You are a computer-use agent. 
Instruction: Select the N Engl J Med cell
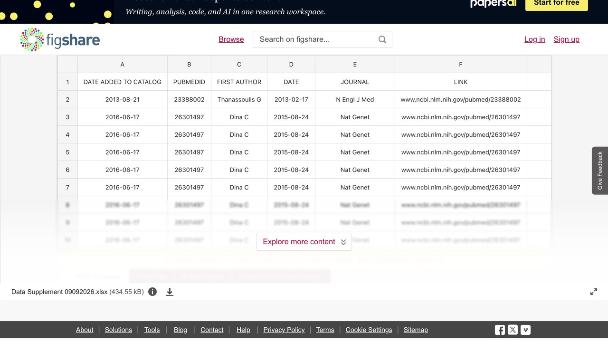355,99
